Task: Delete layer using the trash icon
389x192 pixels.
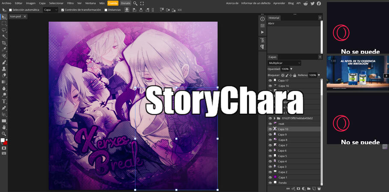Action: coord(319,189)
